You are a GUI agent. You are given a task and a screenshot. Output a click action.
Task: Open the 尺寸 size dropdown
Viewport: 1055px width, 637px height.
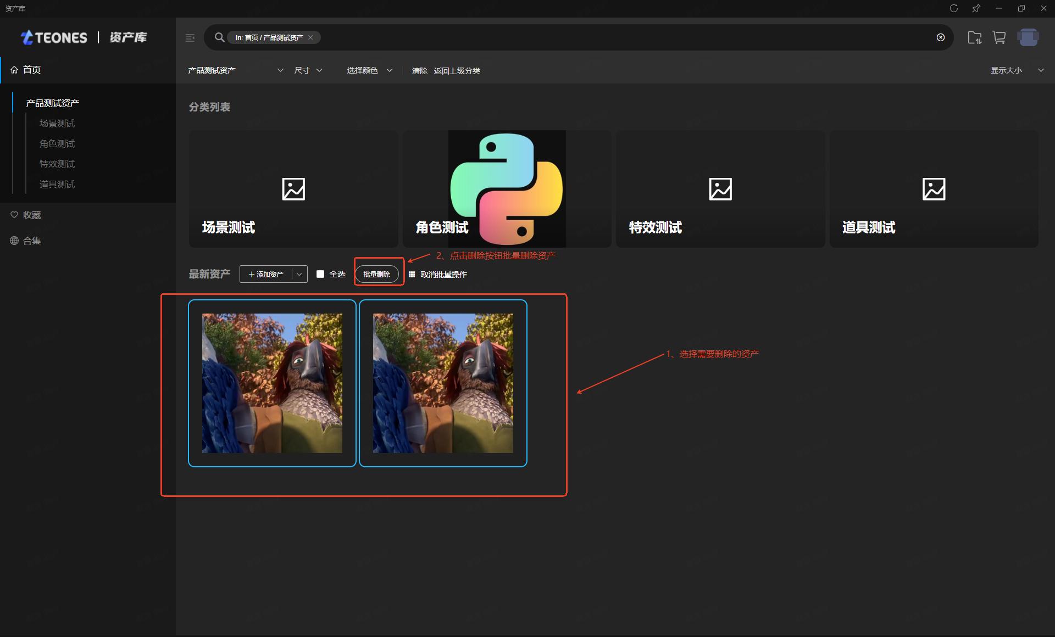point(308,70)
